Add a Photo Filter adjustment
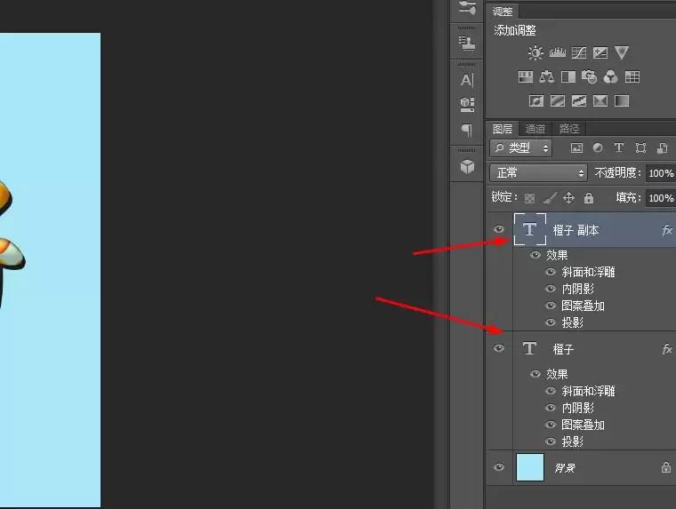The height and width of the screenshot is (509, 676). [x=589, y=77]
